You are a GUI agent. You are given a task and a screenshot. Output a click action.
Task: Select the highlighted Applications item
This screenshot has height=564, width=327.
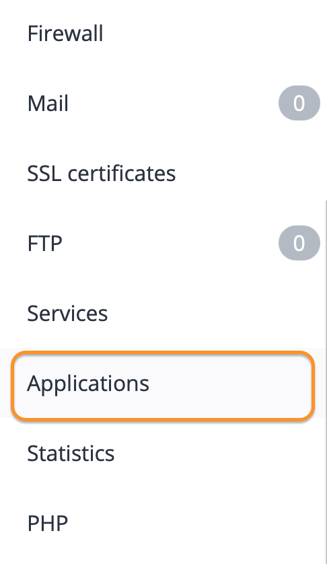tap(163, 383)
